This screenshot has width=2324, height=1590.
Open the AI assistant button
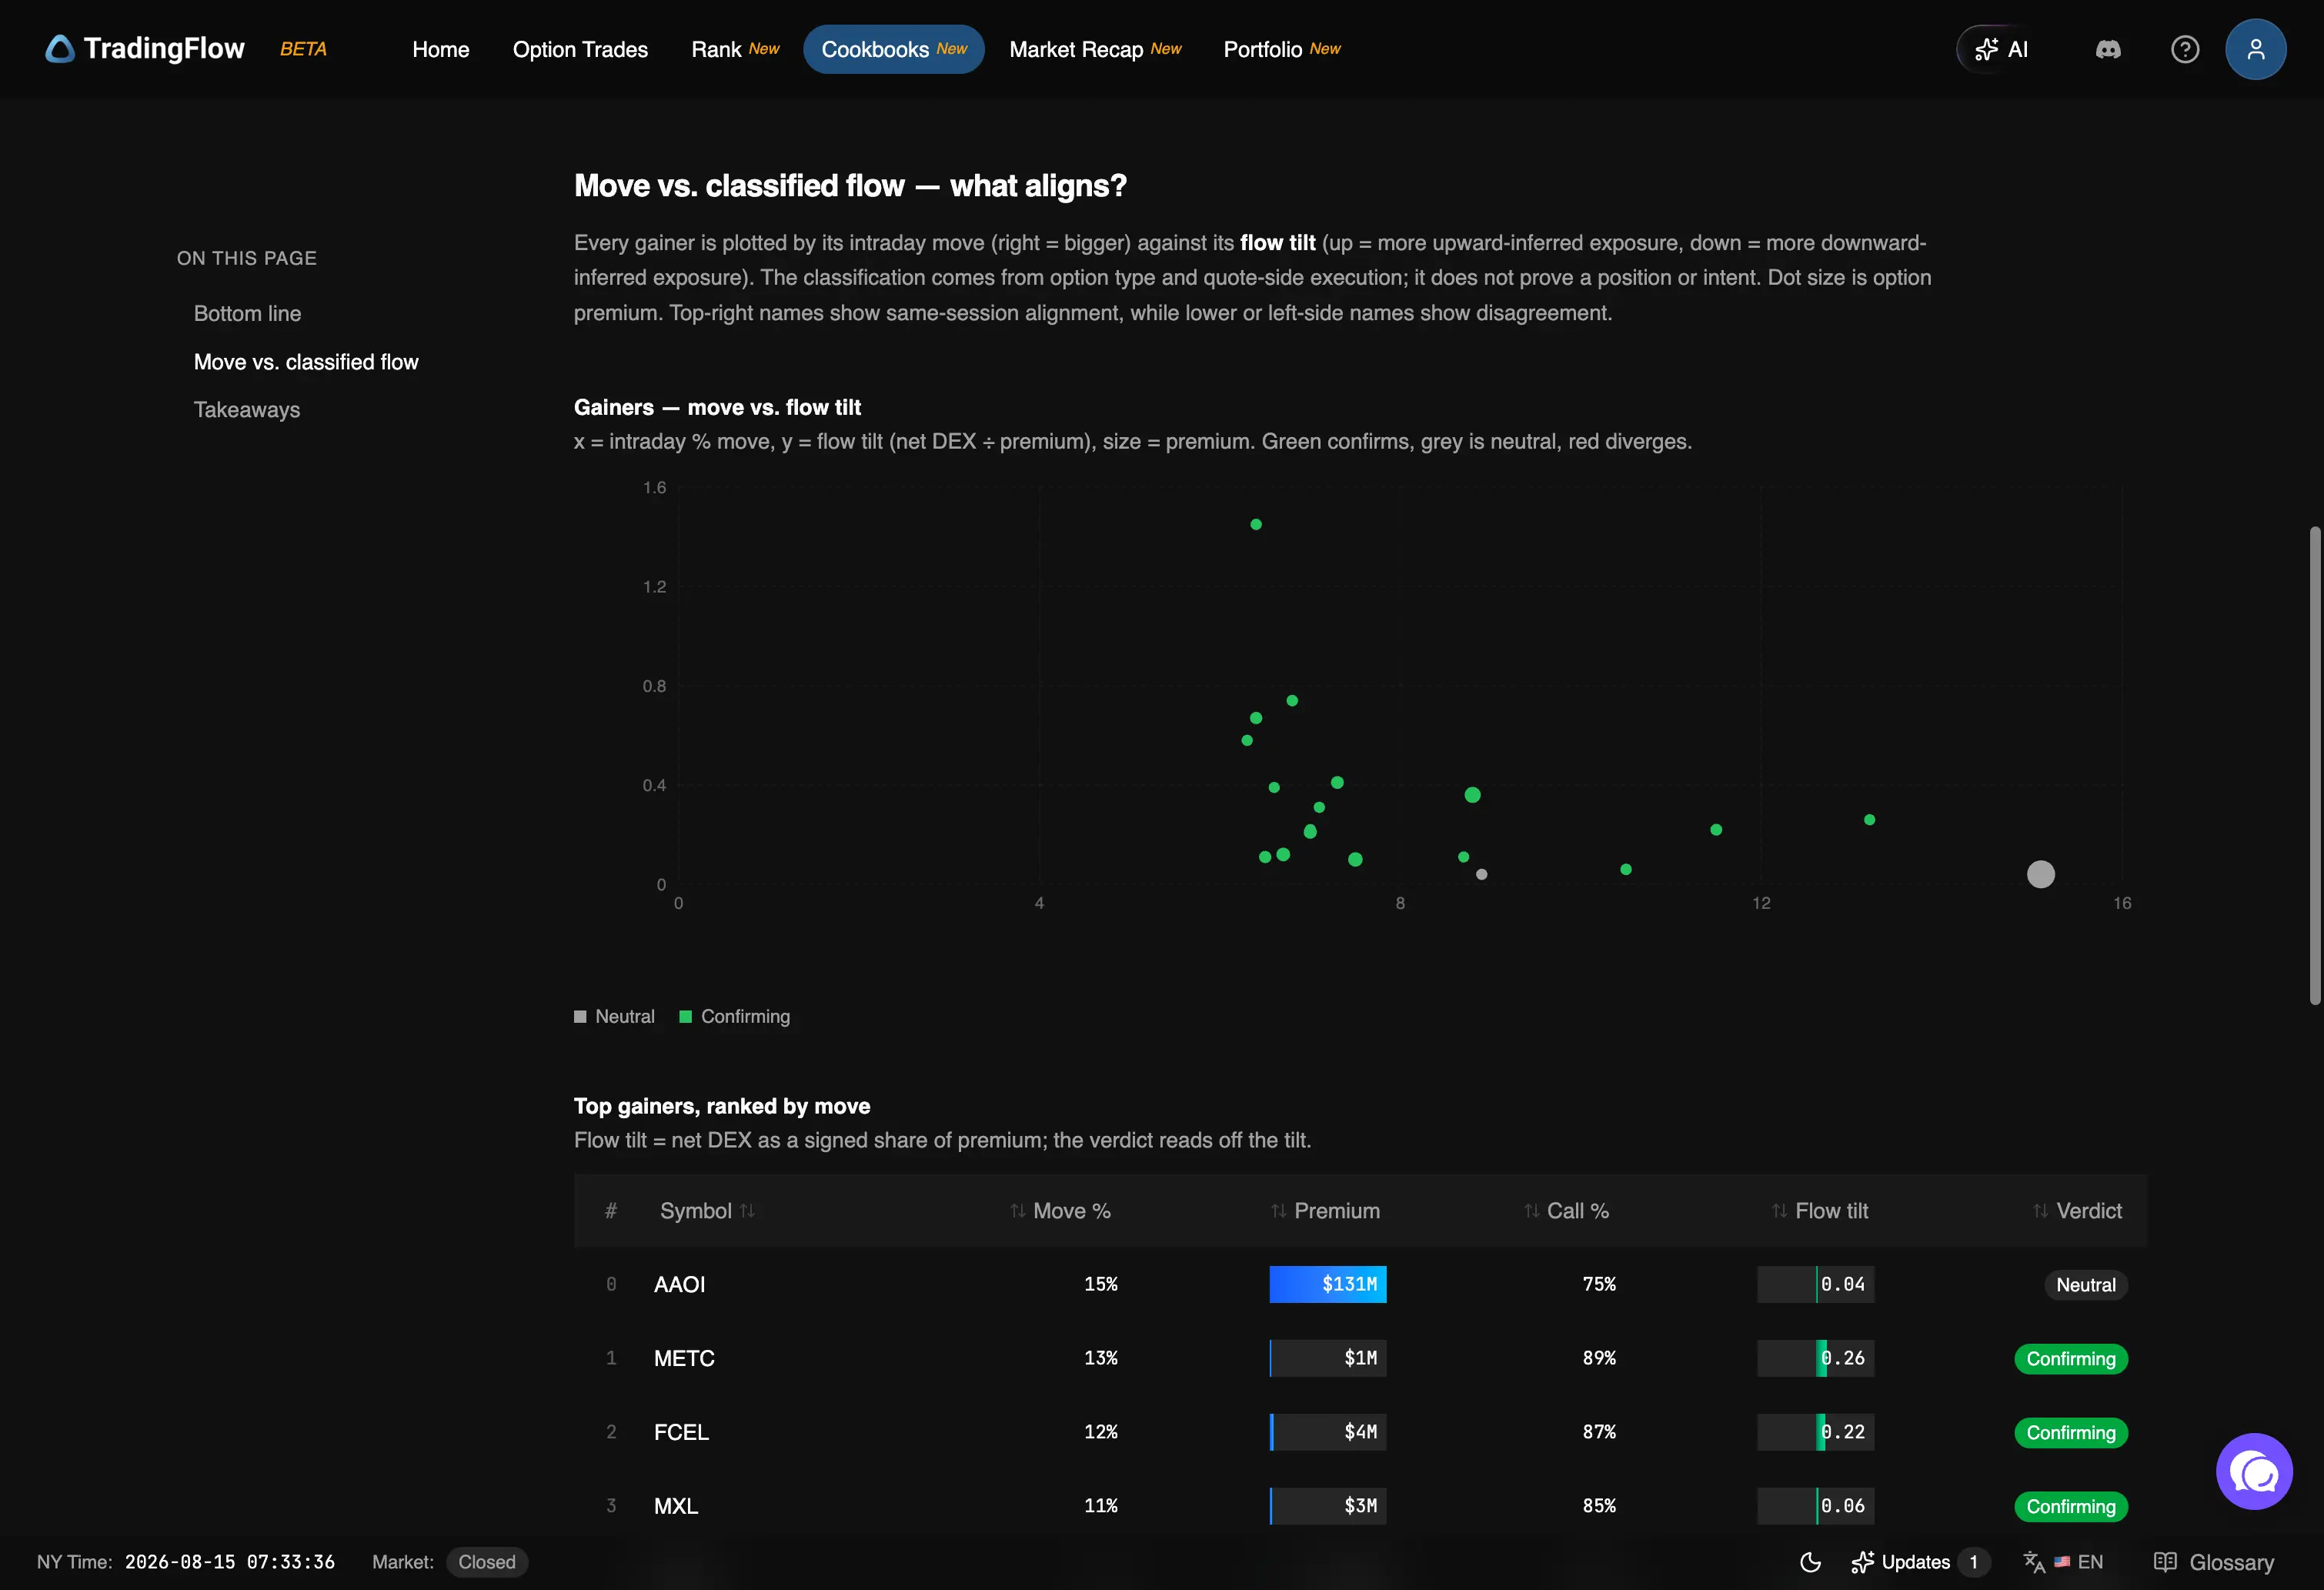click(x=2002, y=49)
